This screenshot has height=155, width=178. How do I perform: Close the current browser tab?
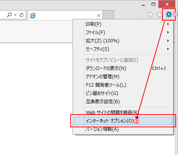point(99,15)
